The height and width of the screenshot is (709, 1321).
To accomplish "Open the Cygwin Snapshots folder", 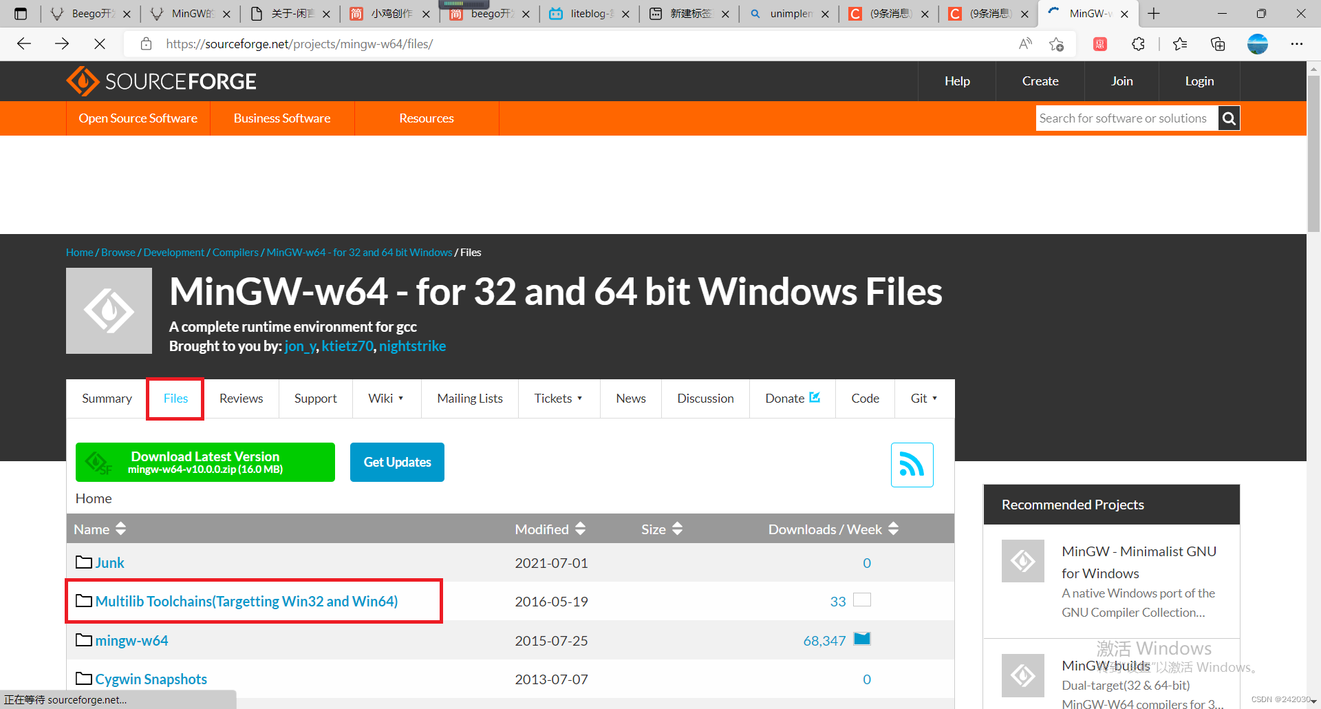I will coord(151,679).
